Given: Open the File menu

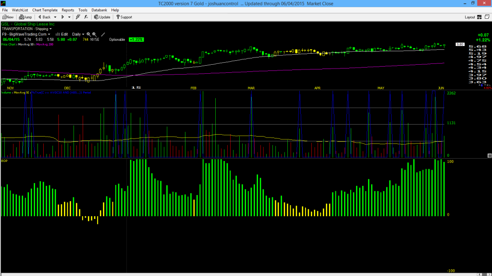Looking at the screenshot, I should (x=5, y=10).
